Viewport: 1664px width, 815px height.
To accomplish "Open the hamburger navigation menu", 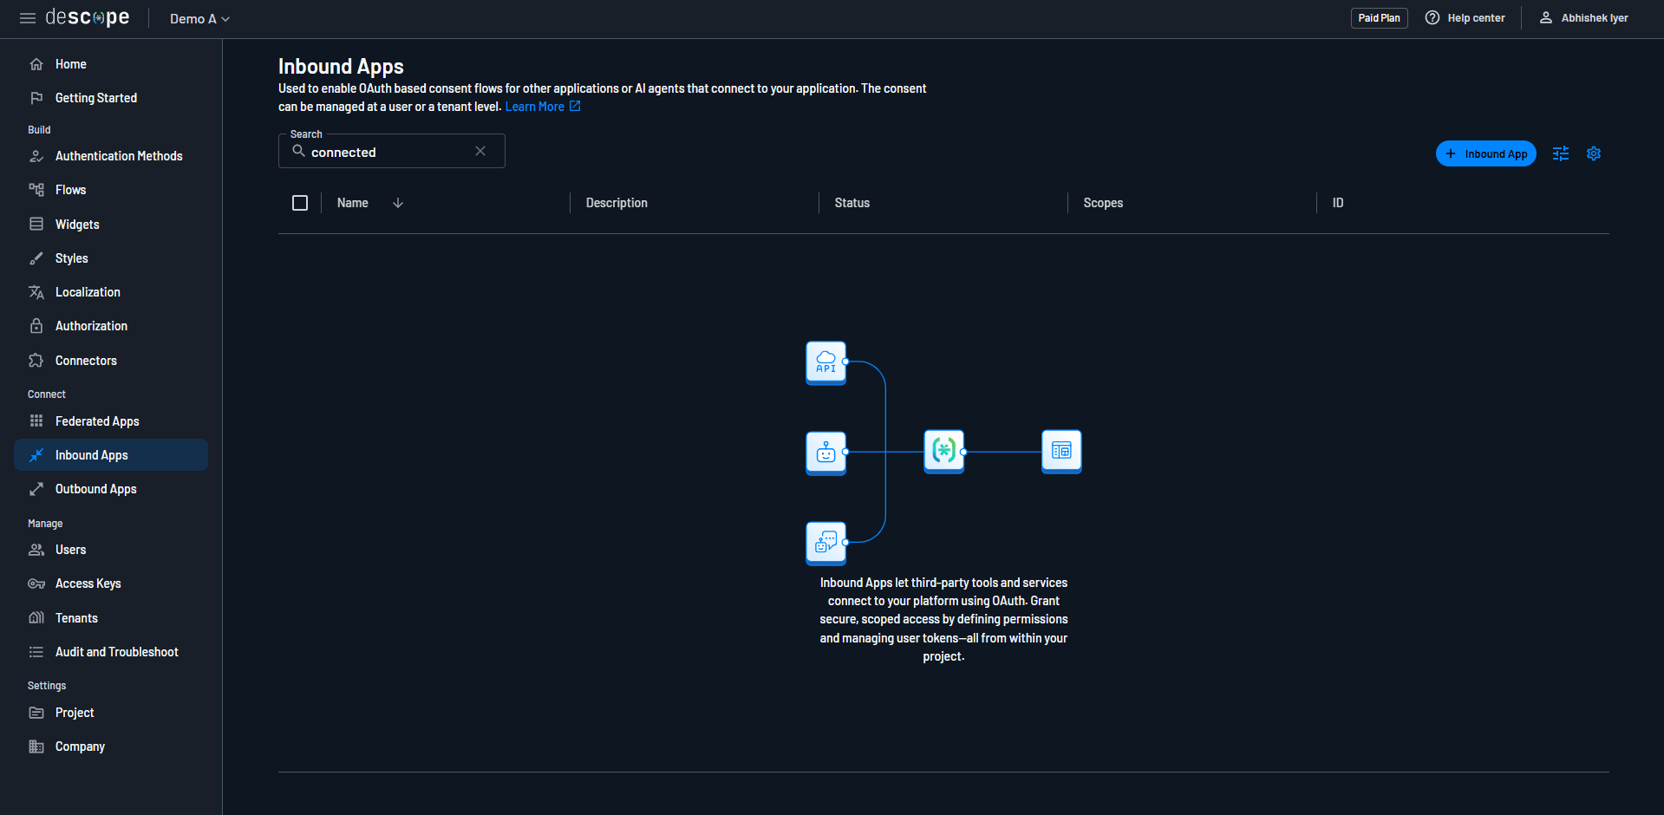I will click(x=28, y=18).
